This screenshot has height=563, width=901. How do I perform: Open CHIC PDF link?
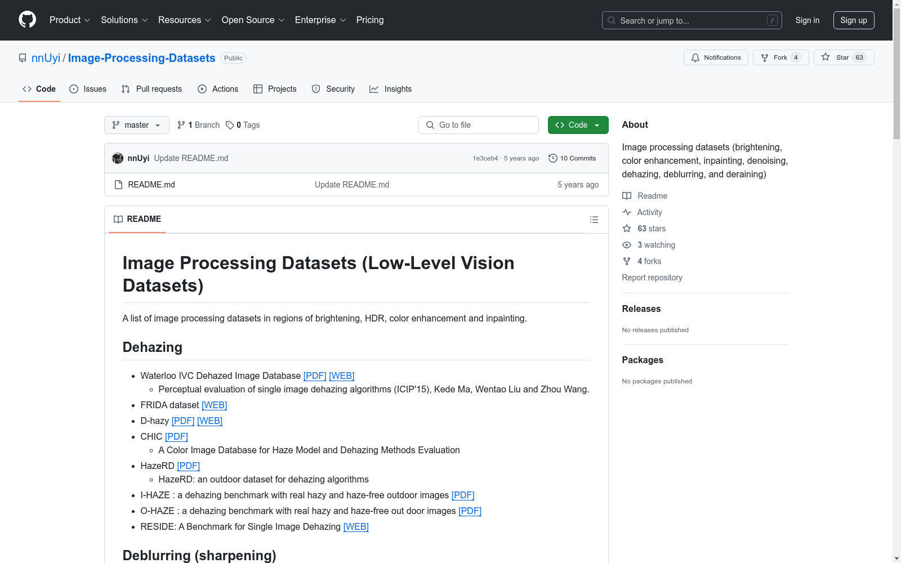pos(176,436)
